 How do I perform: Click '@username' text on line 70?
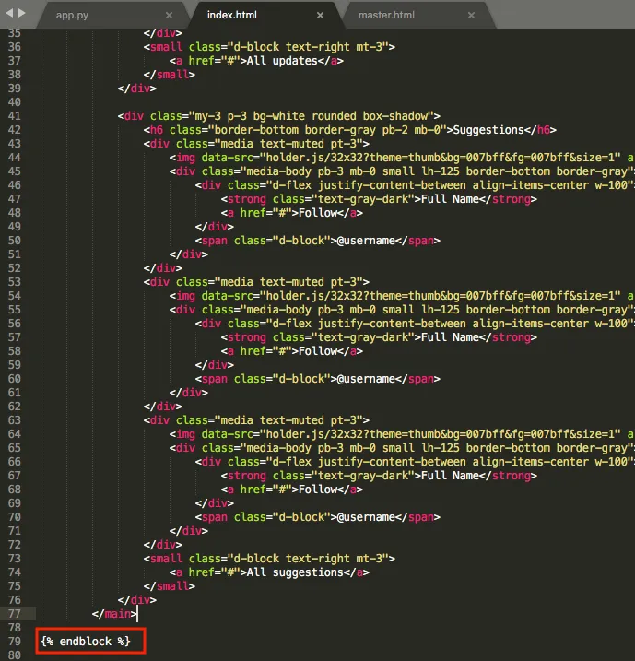coord(366,517)
